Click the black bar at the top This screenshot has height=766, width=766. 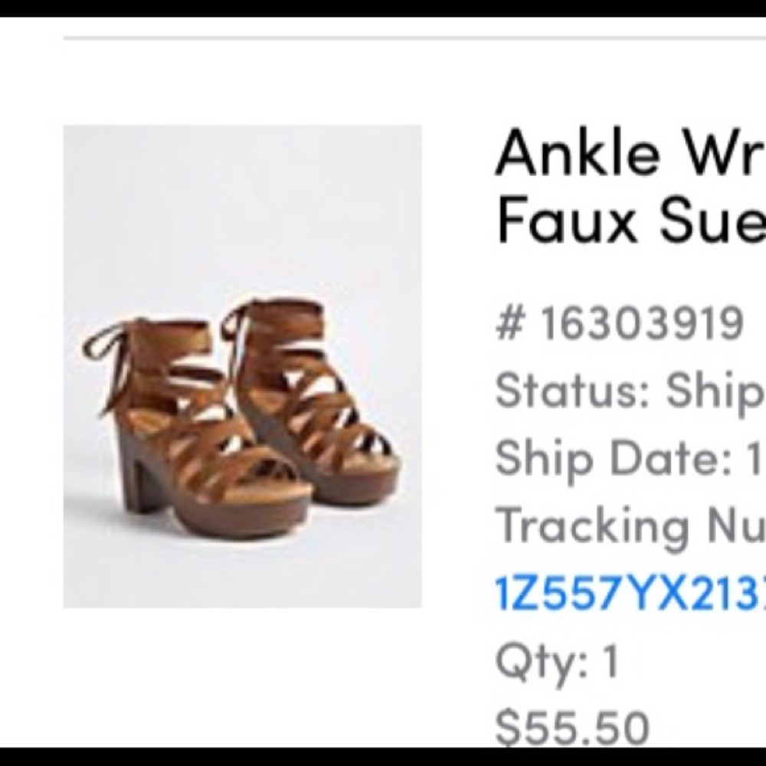click(383, 8)
